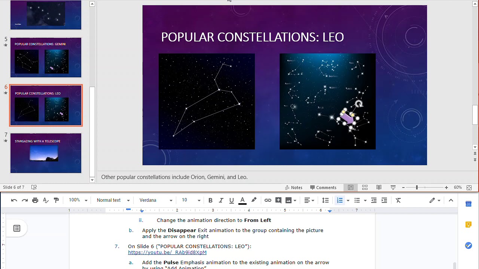Open text alignment options
Image resolution: width=479 pixels, height=269 pixels.
click(x=309, y=200)
